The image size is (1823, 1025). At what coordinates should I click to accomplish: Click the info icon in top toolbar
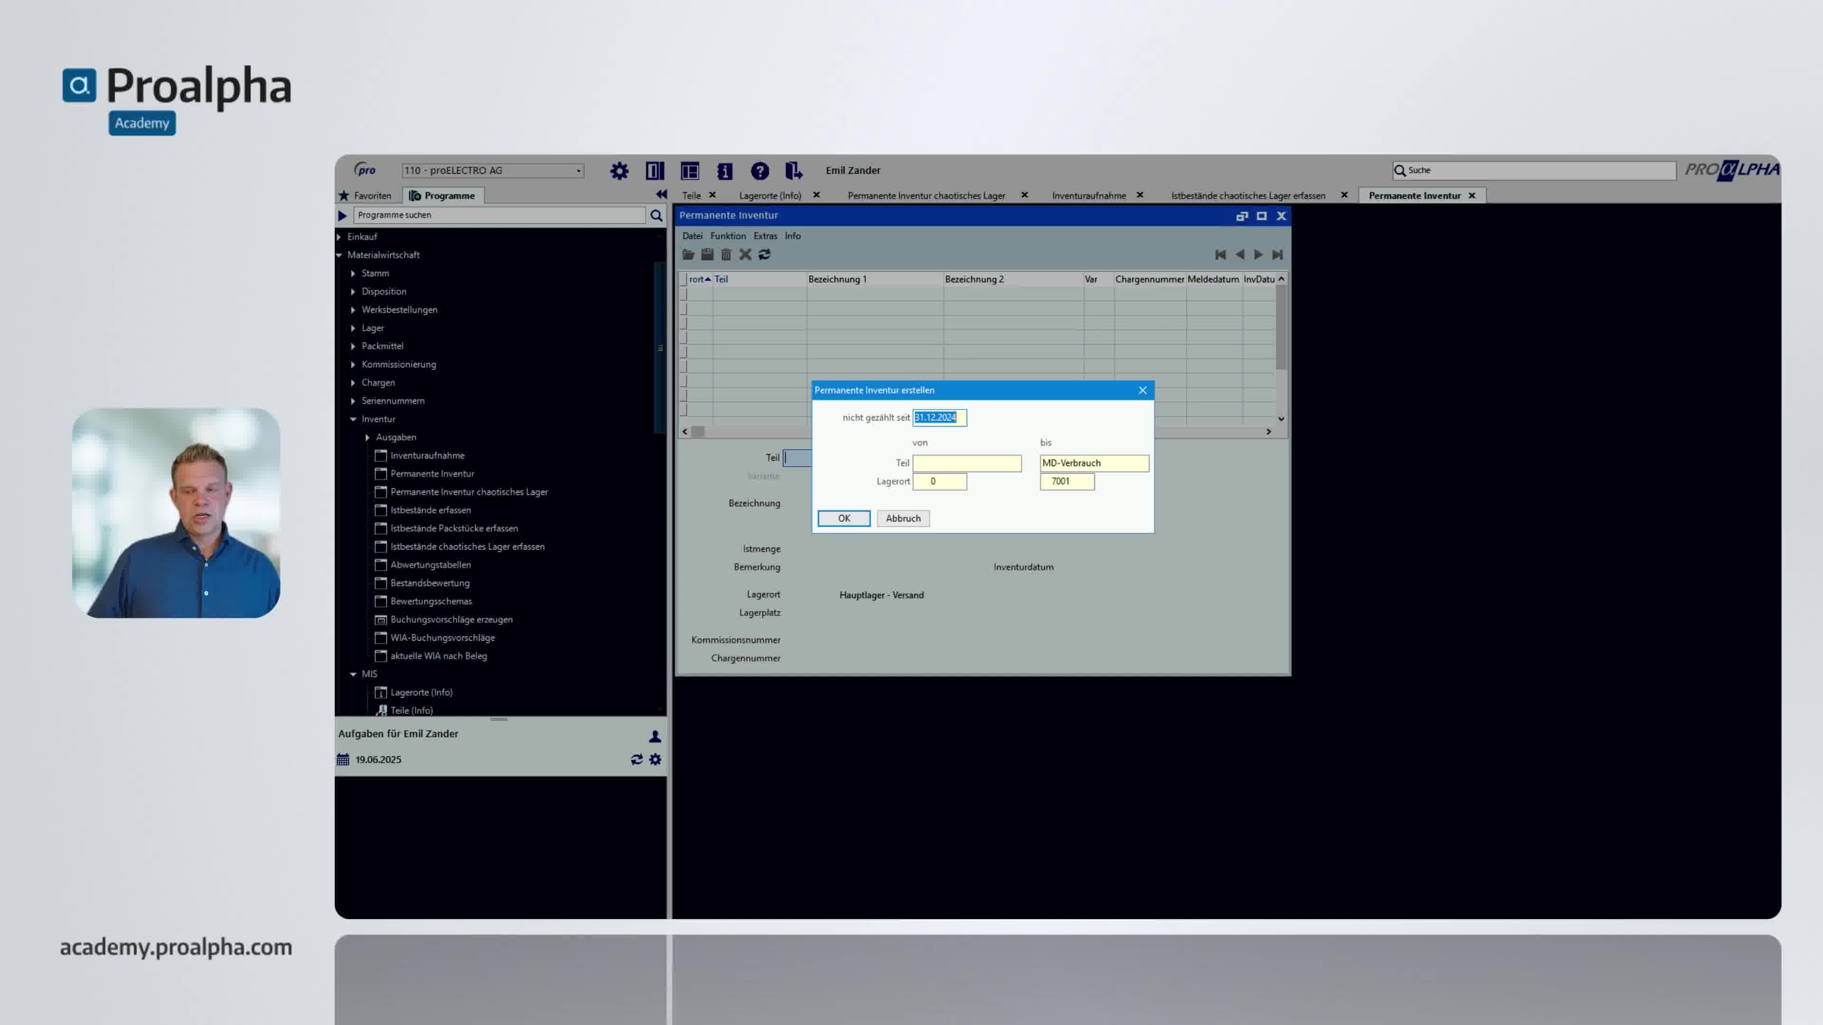coord(724,170)
